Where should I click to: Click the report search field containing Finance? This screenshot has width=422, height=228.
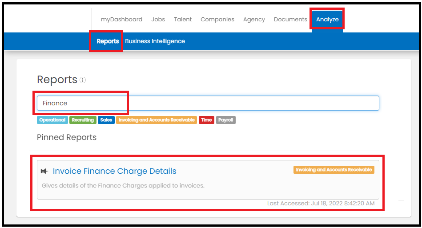pyautogui.click(x=208, y=103)
